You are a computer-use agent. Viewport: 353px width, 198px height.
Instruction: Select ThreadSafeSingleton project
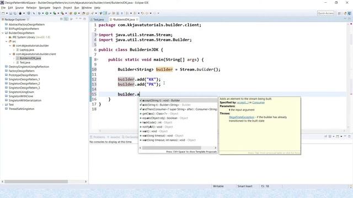coord(22,109)
